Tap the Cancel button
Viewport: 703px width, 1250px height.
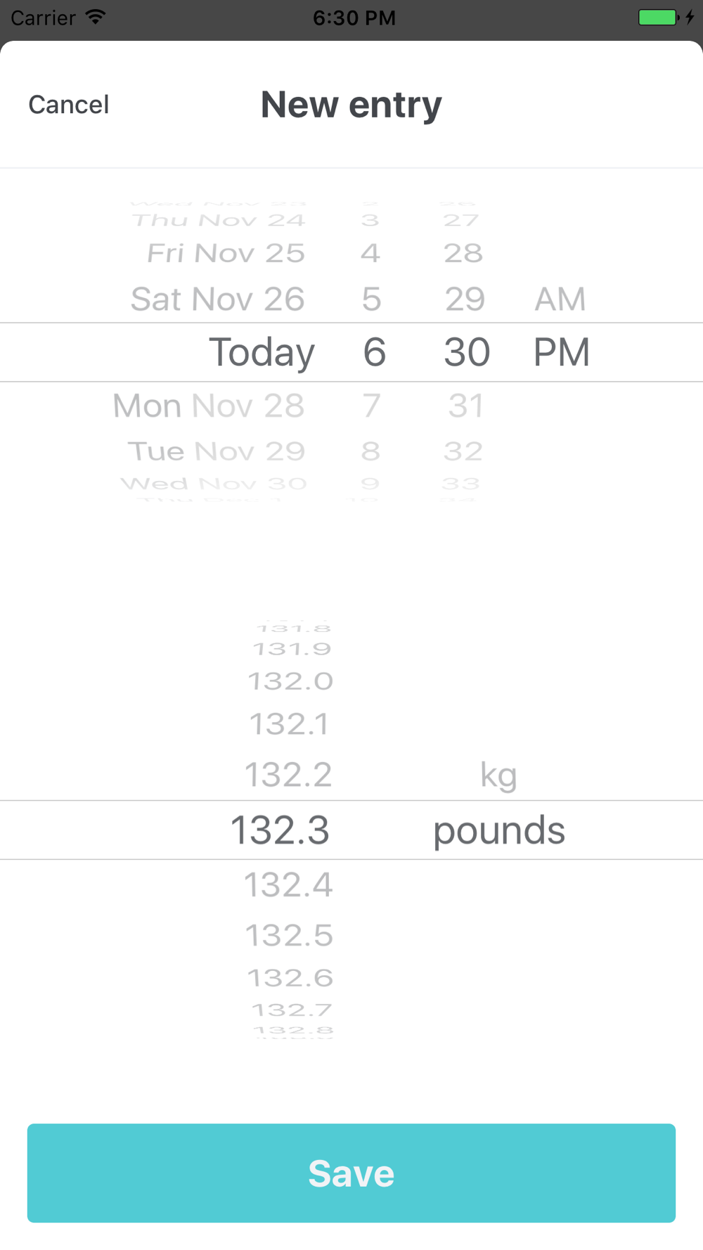69,105
